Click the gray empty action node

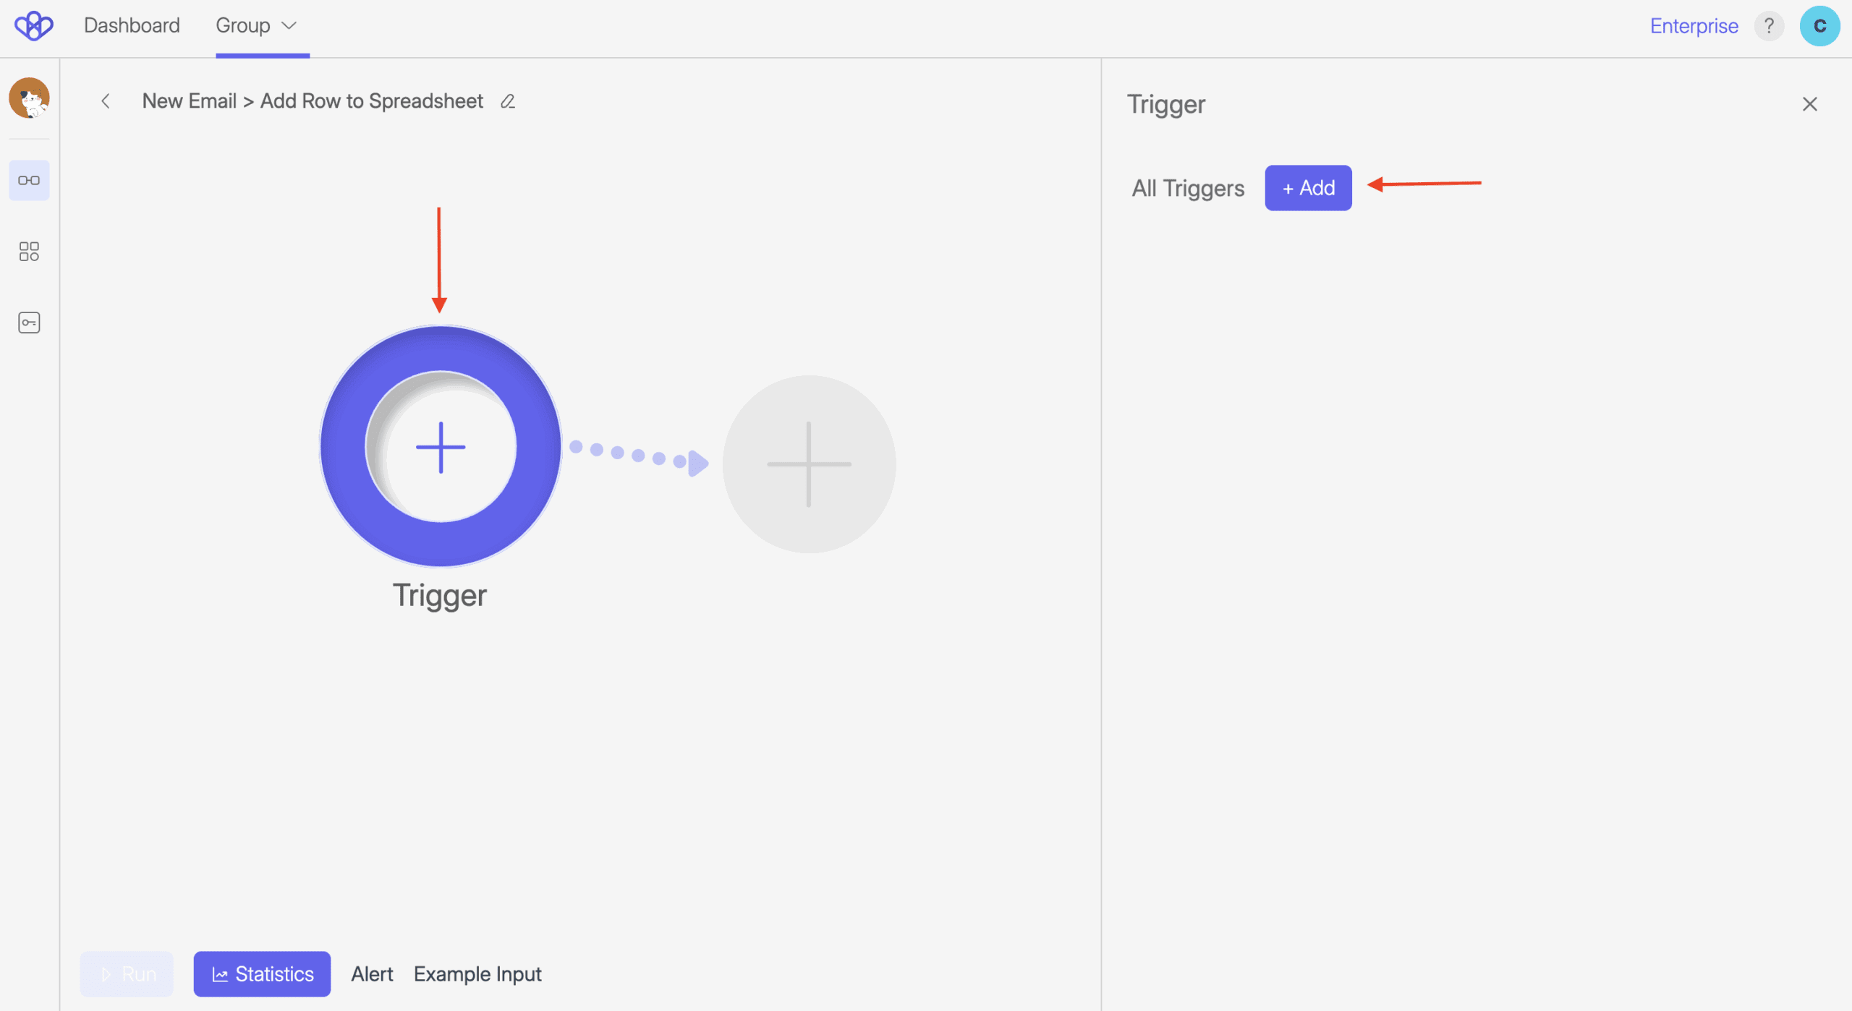click(809, 464)
